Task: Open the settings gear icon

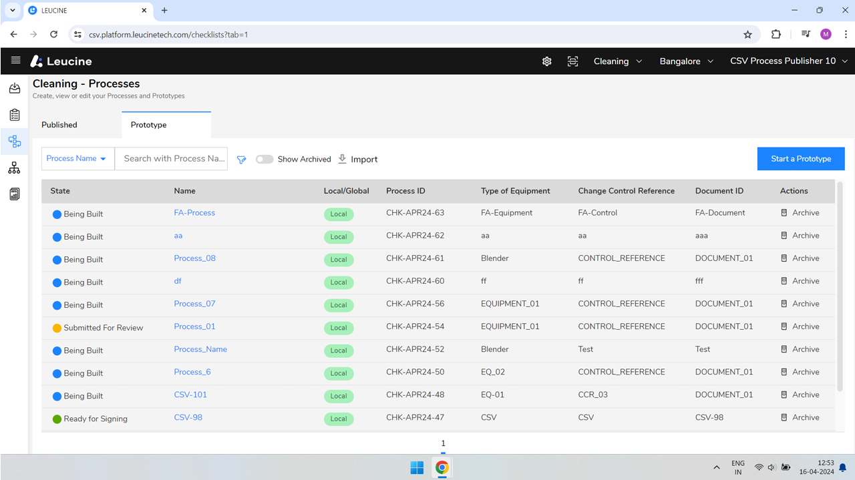Action: click(546, 61)
